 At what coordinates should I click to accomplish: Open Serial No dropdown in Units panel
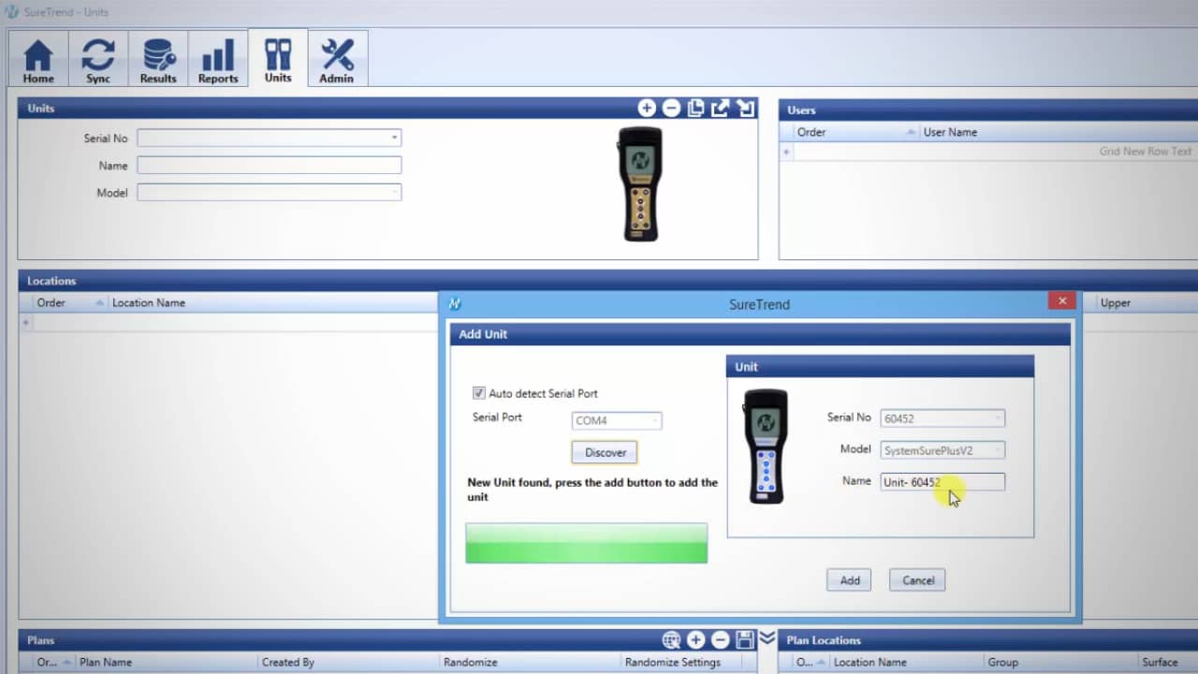(x=270, y=138)
